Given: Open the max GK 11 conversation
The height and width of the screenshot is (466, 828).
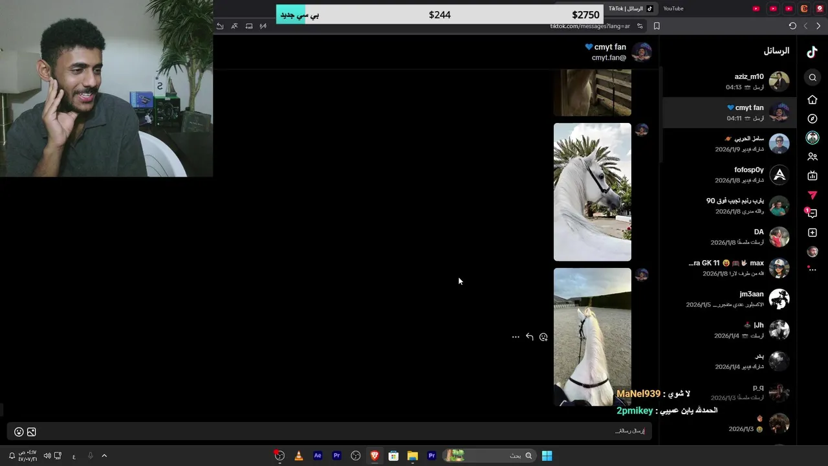Looking at the screenshot, I should [727, 268].
